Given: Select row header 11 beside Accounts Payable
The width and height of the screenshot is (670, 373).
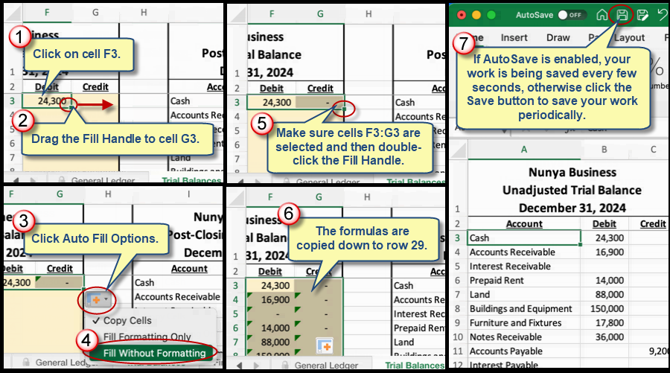Looking at the screenshot, I should [458, 351].
